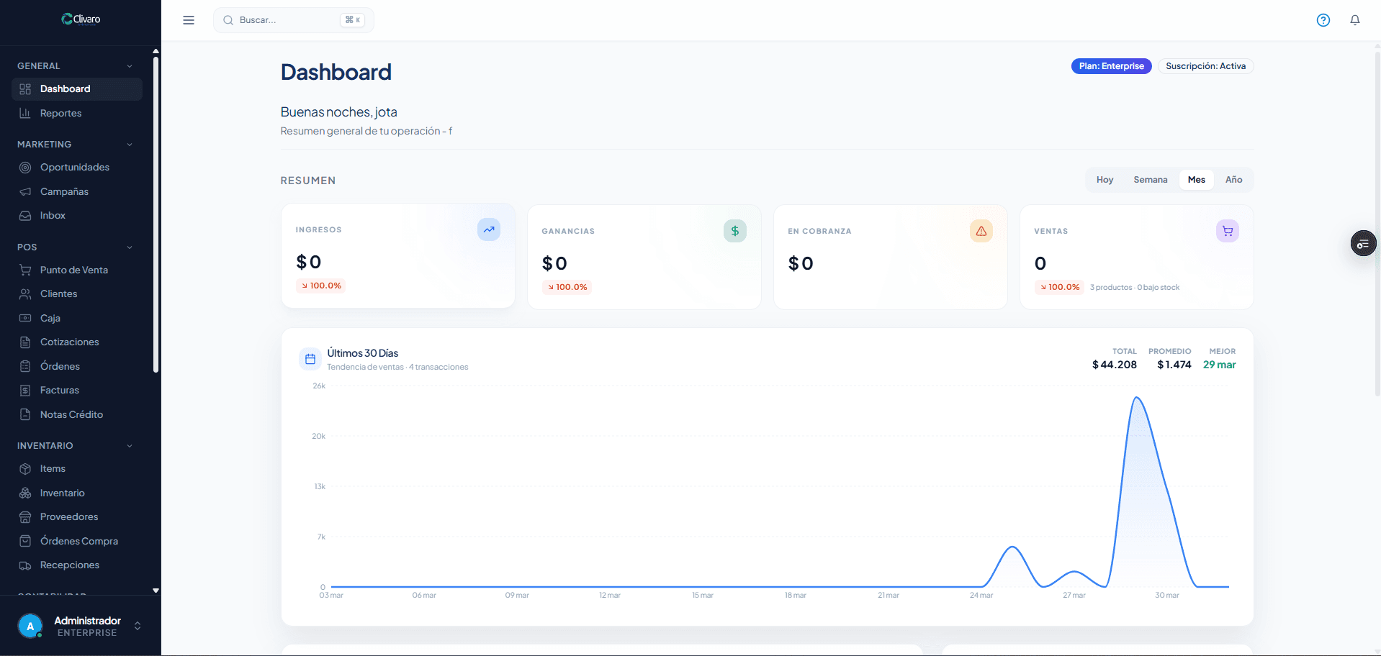The image size is (1381, 656).
Task: Switch summary period to Semana
Action: click(1150, 180)
